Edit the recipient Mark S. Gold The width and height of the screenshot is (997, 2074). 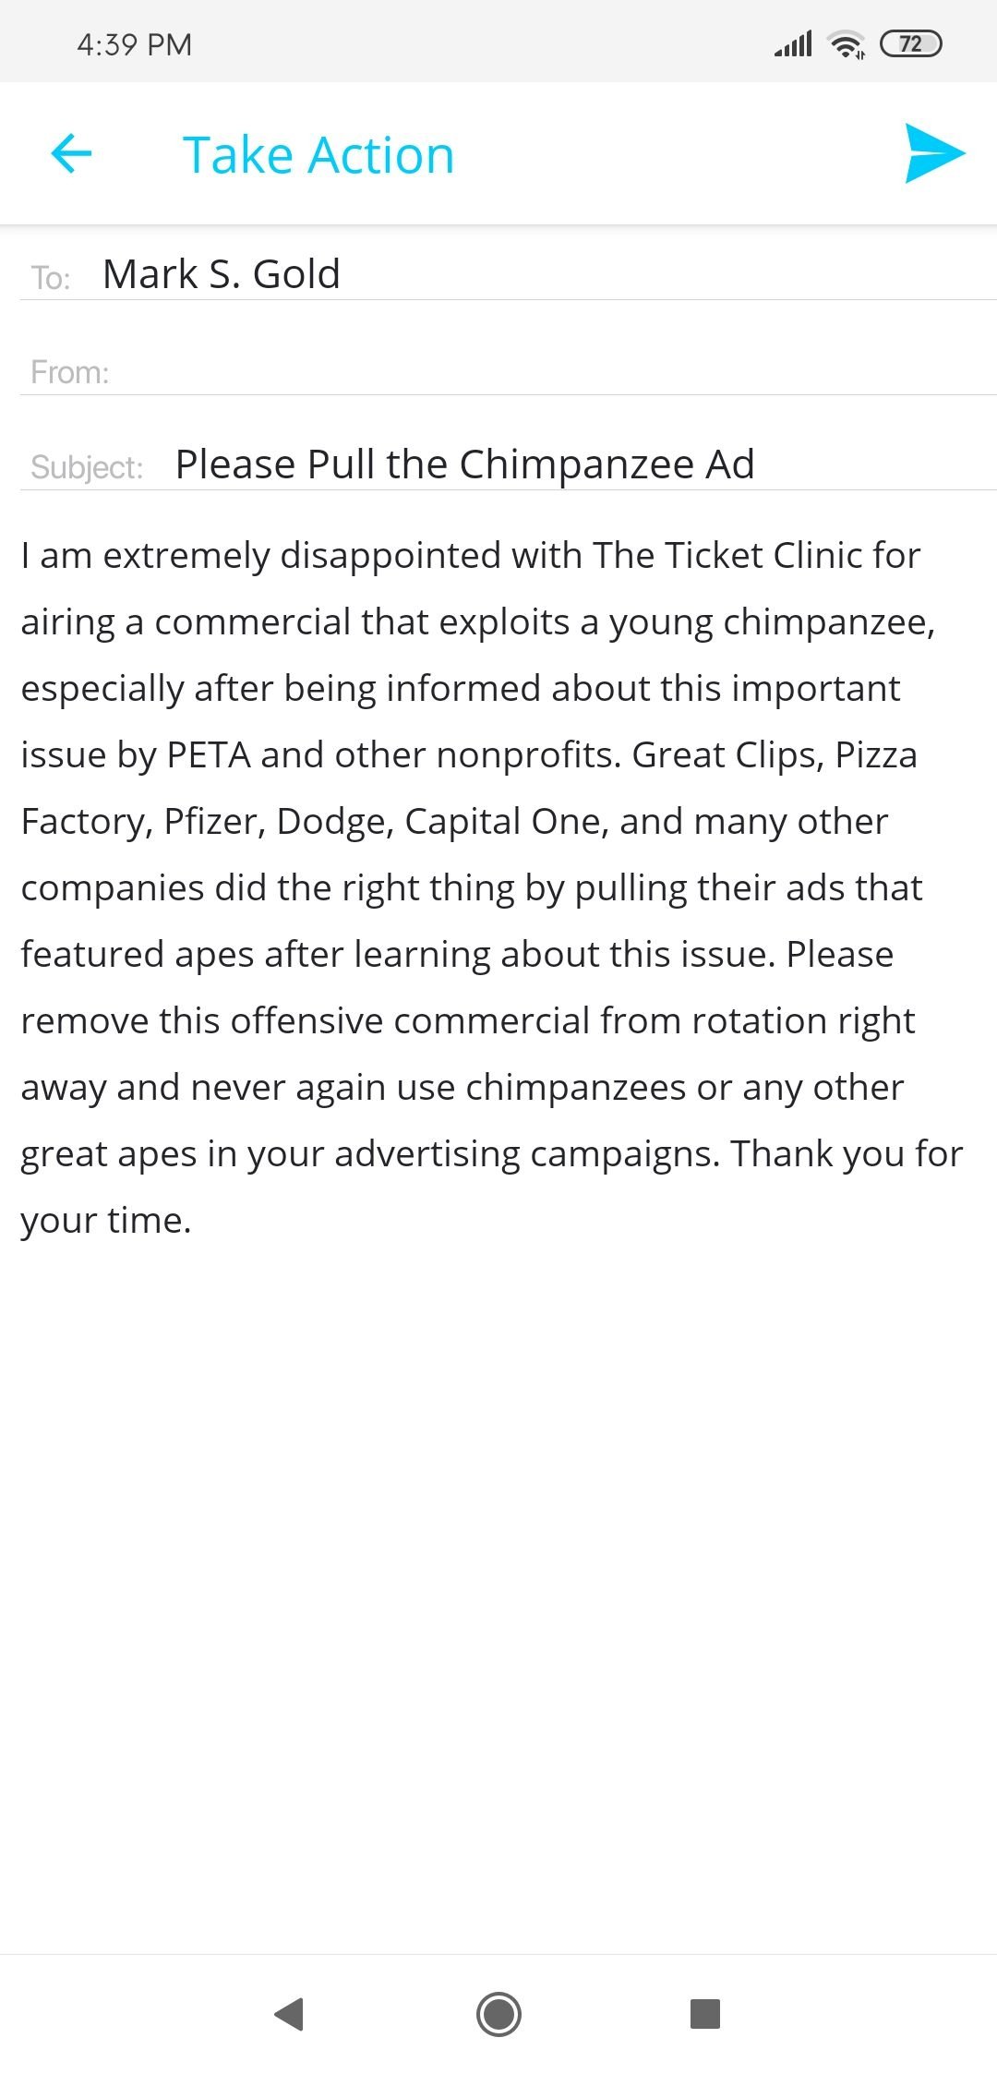point(222,274)
